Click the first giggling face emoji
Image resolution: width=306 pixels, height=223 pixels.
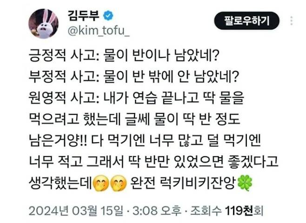[x=101, y=184]
